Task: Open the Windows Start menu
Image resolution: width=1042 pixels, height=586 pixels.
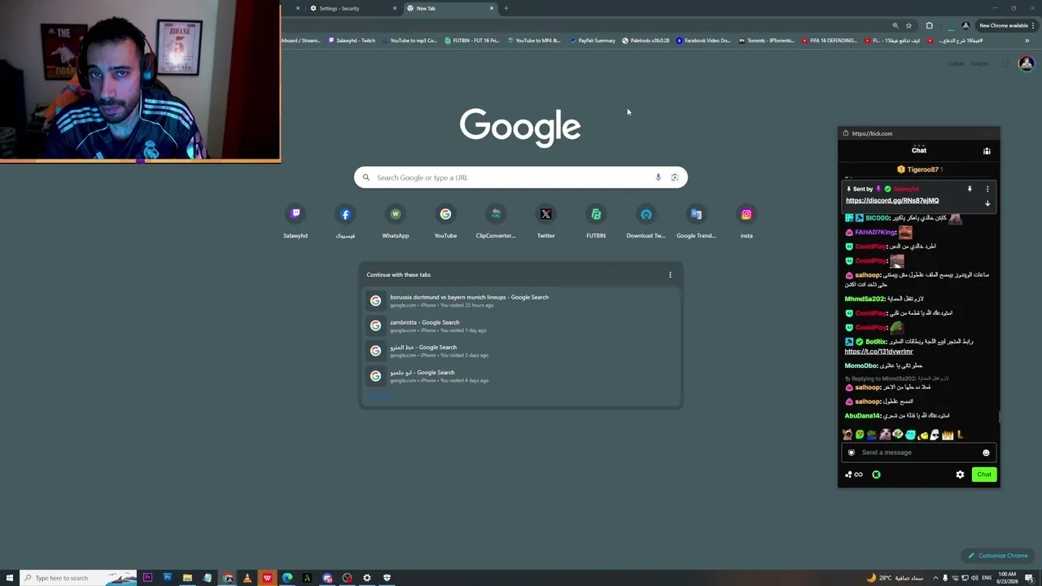Action: (10, 578)
